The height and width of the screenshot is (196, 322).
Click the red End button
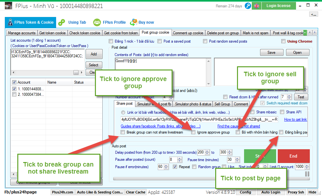tap(294, 156)
